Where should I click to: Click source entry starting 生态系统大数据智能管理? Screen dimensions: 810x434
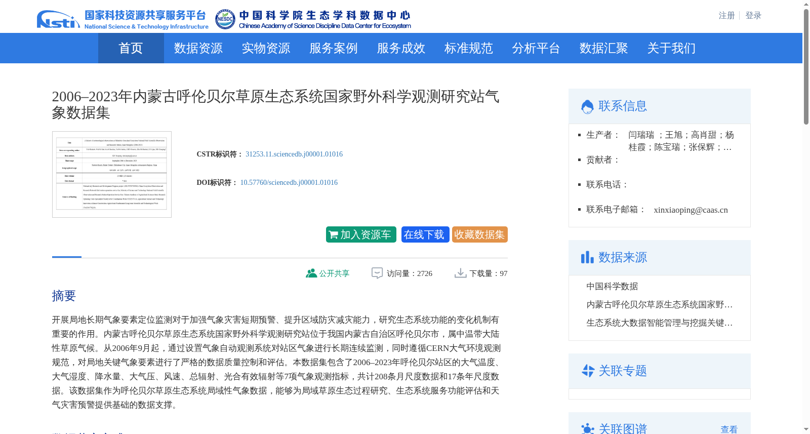659,323
